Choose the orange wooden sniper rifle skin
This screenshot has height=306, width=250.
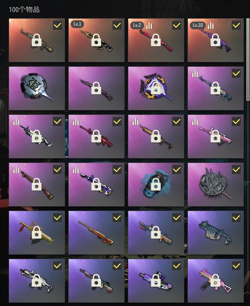tap(96, 233)
